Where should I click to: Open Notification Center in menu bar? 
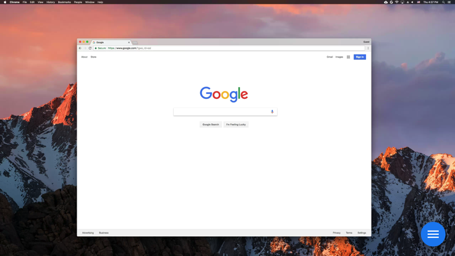(449, 2)
